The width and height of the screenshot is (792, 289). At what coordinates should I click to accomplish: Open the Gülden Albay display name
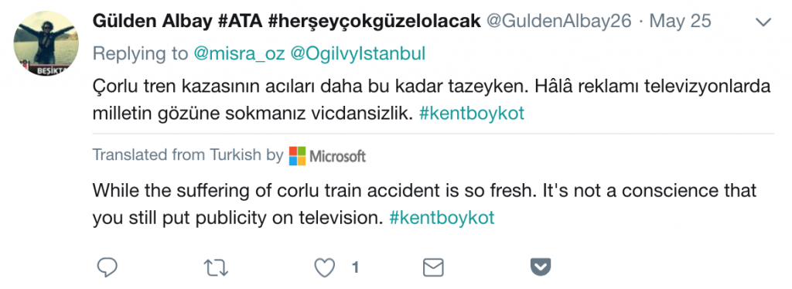(286, 21)
